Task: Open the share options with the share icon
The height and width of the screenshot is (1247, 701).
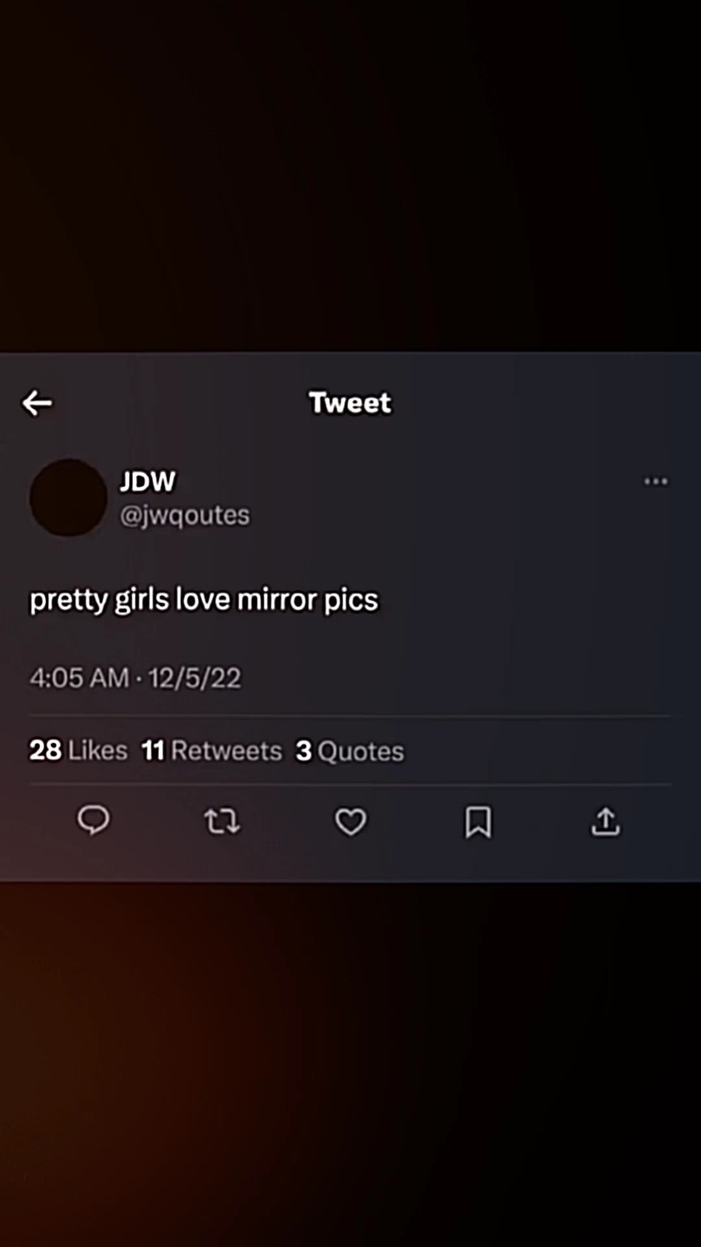Action: point(604,821)
